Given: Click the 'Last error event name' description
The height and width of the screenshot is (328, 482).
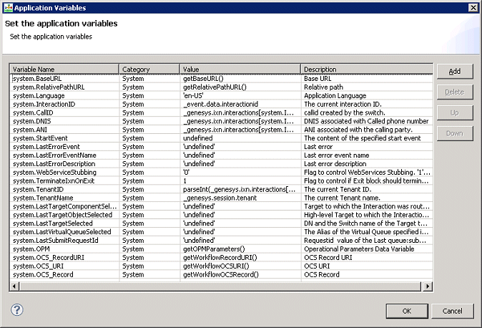Looking at the screenshot, I should (x=337, y=155).
